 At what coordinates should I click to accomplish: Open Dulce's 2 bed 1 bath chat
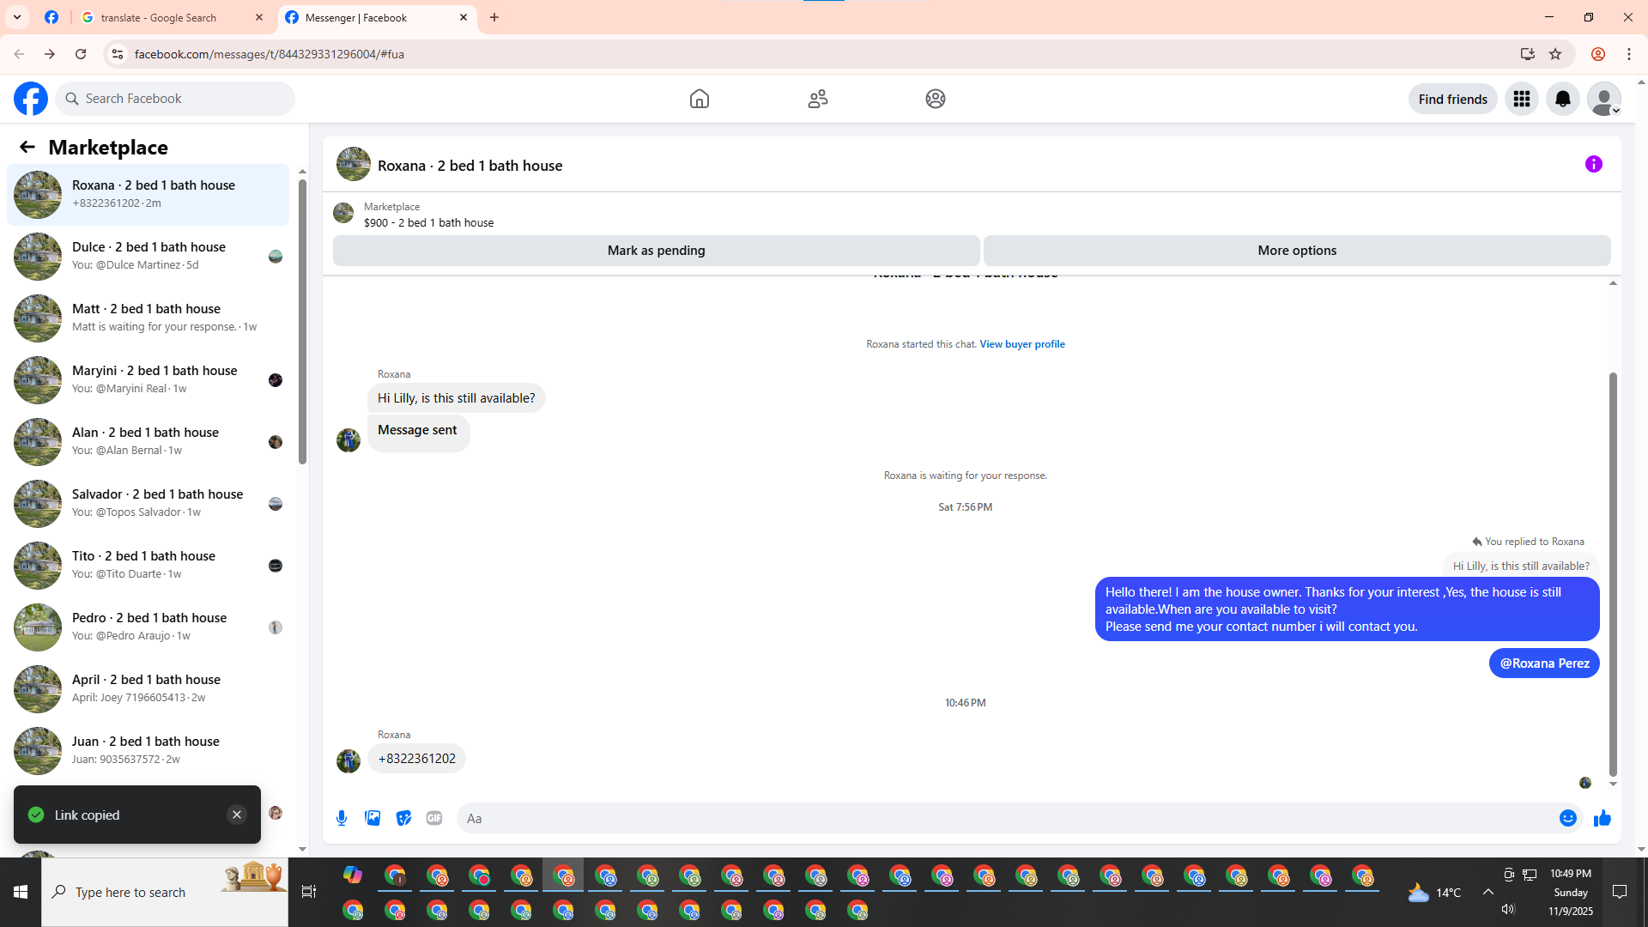[148, 257]
